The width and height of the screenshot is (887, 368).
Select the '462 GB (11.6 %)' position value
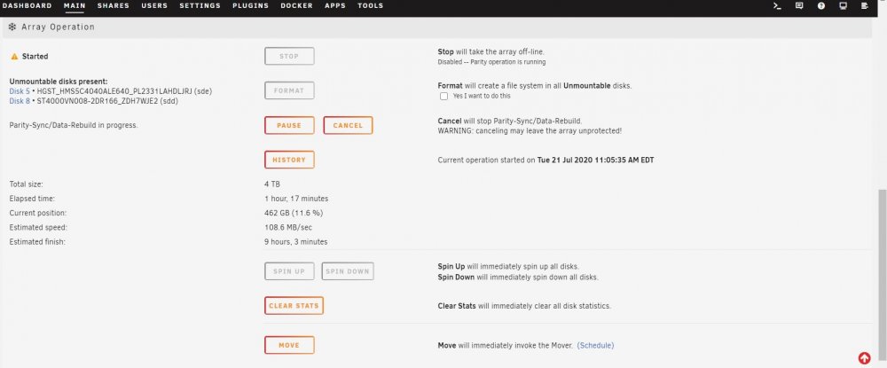294,213
